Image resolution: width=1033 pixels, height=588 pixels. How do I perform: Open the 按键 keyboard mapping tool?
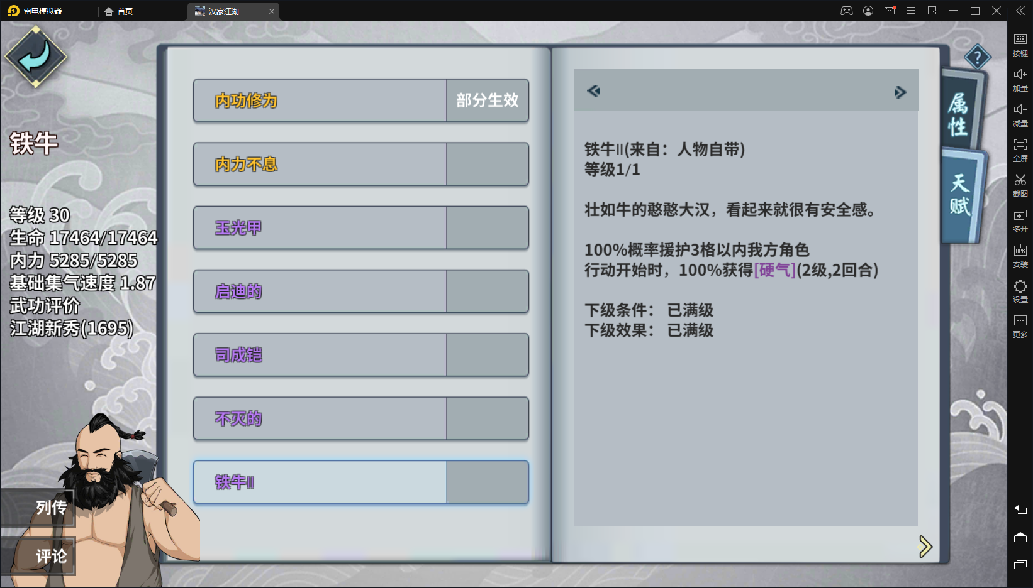[x=1020, y=44]
